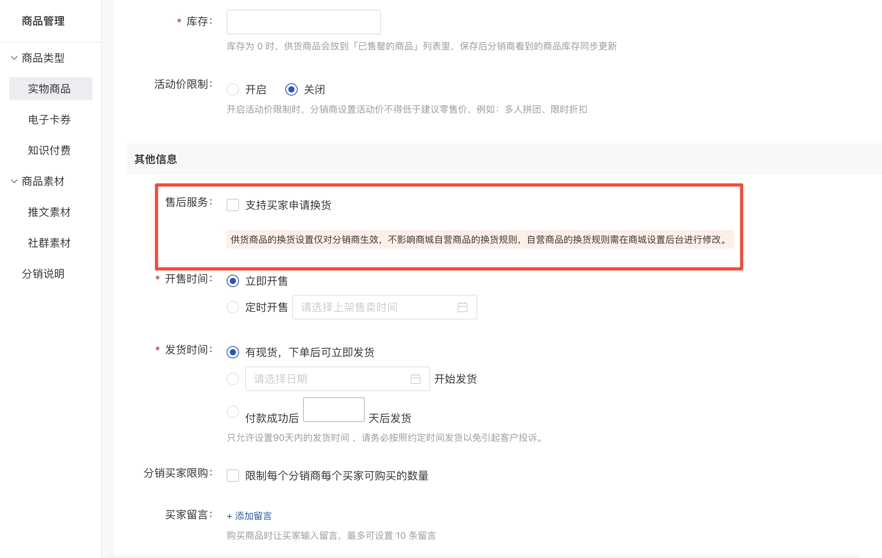Select the radio for date-based 开始发货
This screenshot has width=882, height=558.
pos(233,379)
